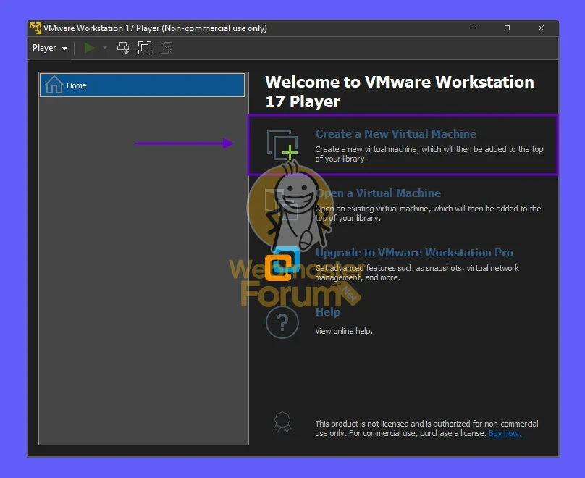Click the question mark help icon

pyautogui.click(x=282, y=322)
